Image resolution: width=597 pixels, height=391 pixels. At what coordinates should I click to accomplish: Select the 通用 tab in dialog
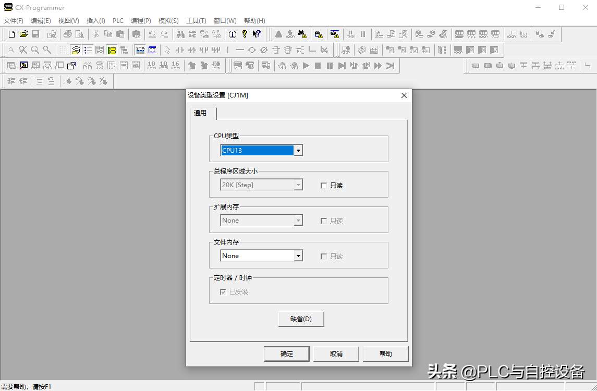click(201, 113)
